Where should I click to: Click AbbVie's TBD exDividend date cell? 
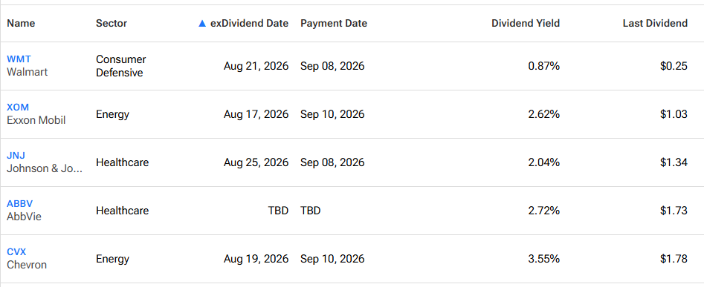point(278,211)
